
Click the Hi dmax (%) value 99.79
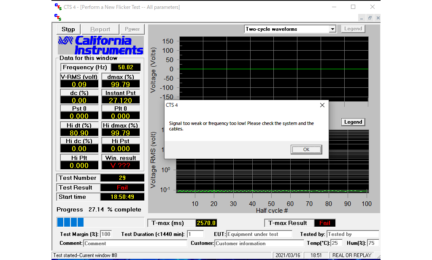point(120,133)
